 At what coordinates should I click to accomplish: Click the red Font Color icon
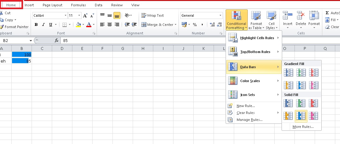click(89, 25)
